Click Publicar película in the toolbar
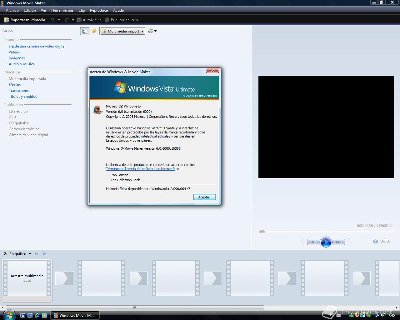Viewport: 400px width, 320px height. click(x=121, y=20)
